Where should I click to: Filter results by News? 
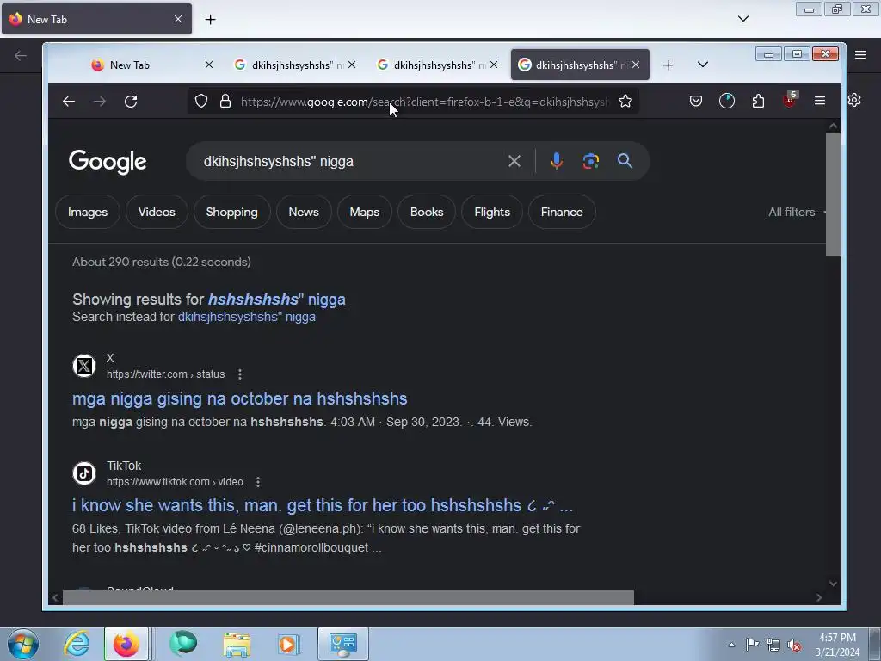tap(304, 212)
